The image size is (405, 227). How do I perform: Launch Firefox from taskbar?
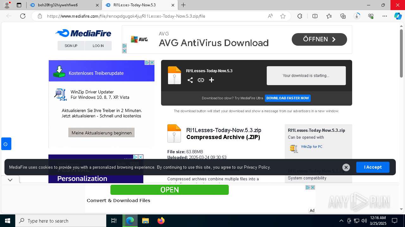click(x=161, y=221)
